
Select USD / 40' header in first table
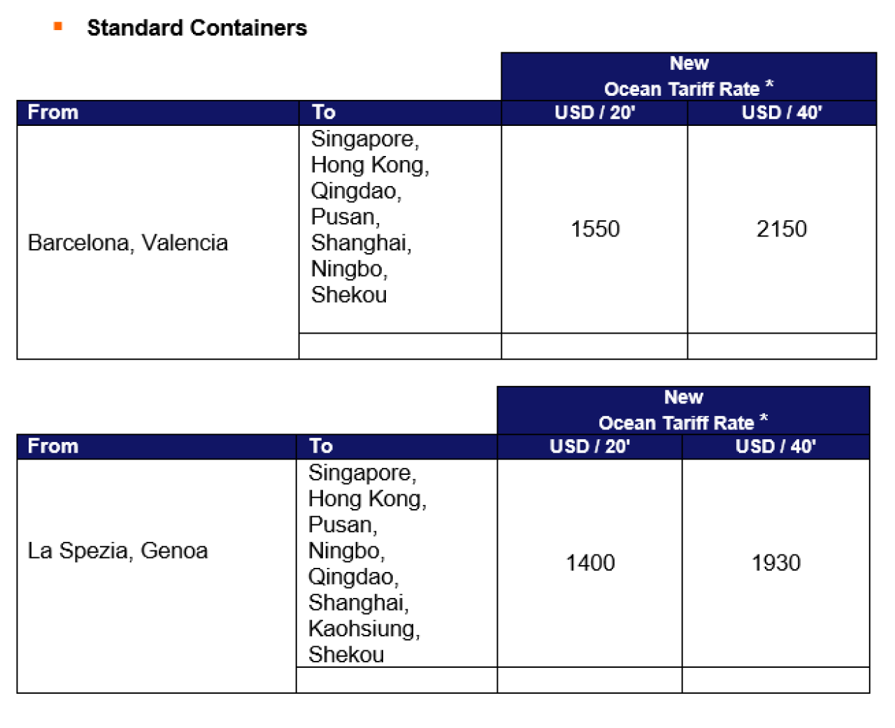click(782, 113)
